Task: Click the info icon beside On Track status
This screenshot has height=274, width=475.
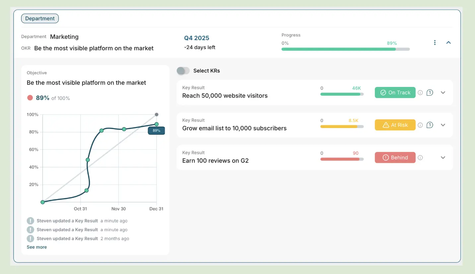Action: coord(420,93)
